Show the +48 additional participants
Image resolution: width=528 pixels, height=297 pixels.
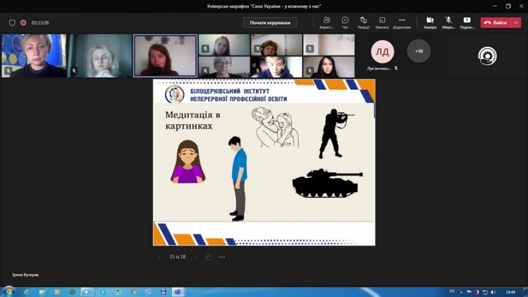click(x=418, y=51)
